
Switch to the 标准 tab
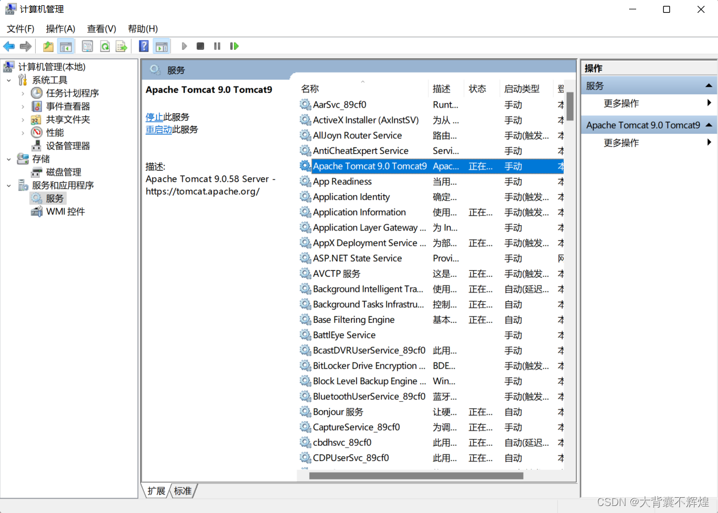pos(183,491)
